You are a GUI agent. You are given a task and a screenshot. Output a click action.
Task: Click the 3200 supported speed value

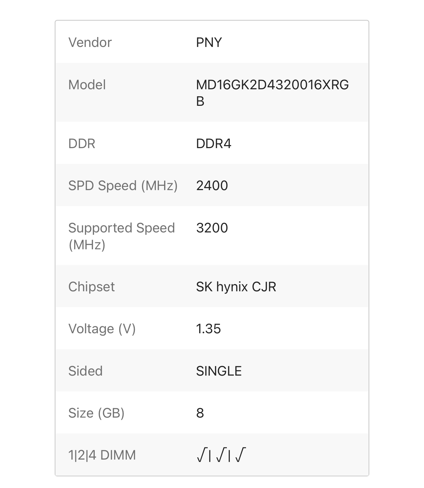pyautogui.click(x=212, y=228)
